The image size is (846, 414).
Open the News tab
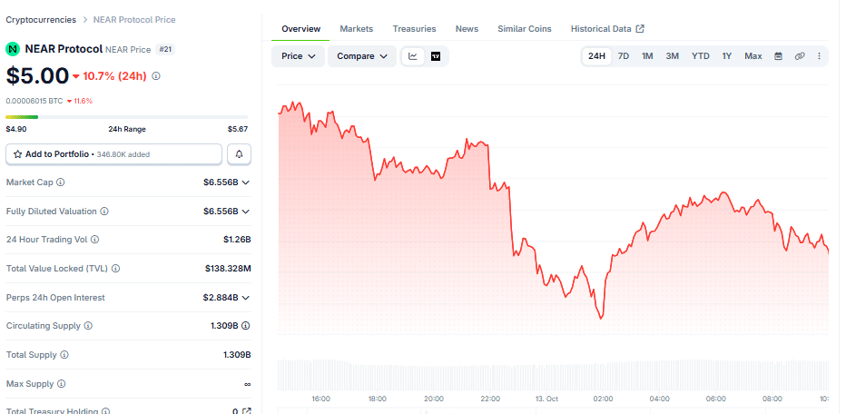(x=467, y=29)
